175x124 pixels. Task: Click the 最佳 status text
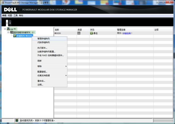95,33
